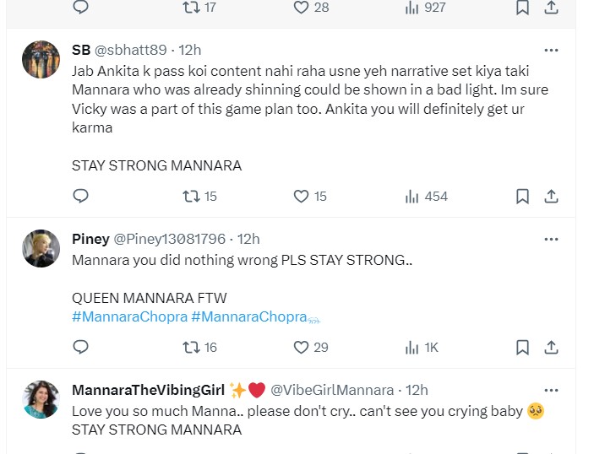This screenshot has height=454, width=594.
Task: Open more options on SB's tweet
Action: [551, 50]
